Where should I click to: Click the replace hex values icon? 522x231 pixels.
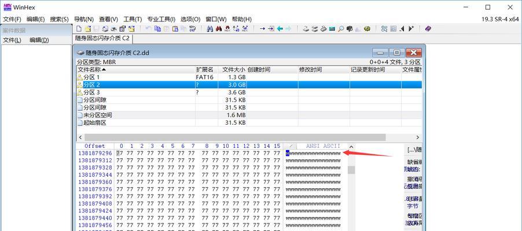[x=245, y=28]
